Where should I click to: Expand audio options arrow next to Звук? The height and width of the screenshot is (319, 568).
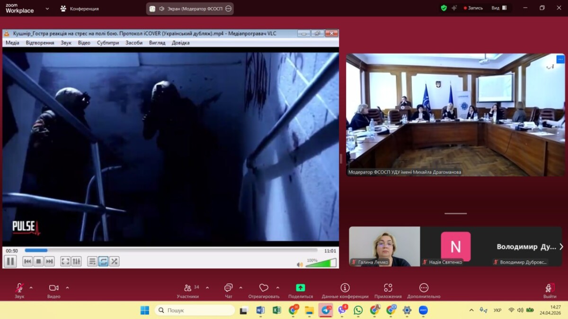pyautogui.click(x=31, y=287)
